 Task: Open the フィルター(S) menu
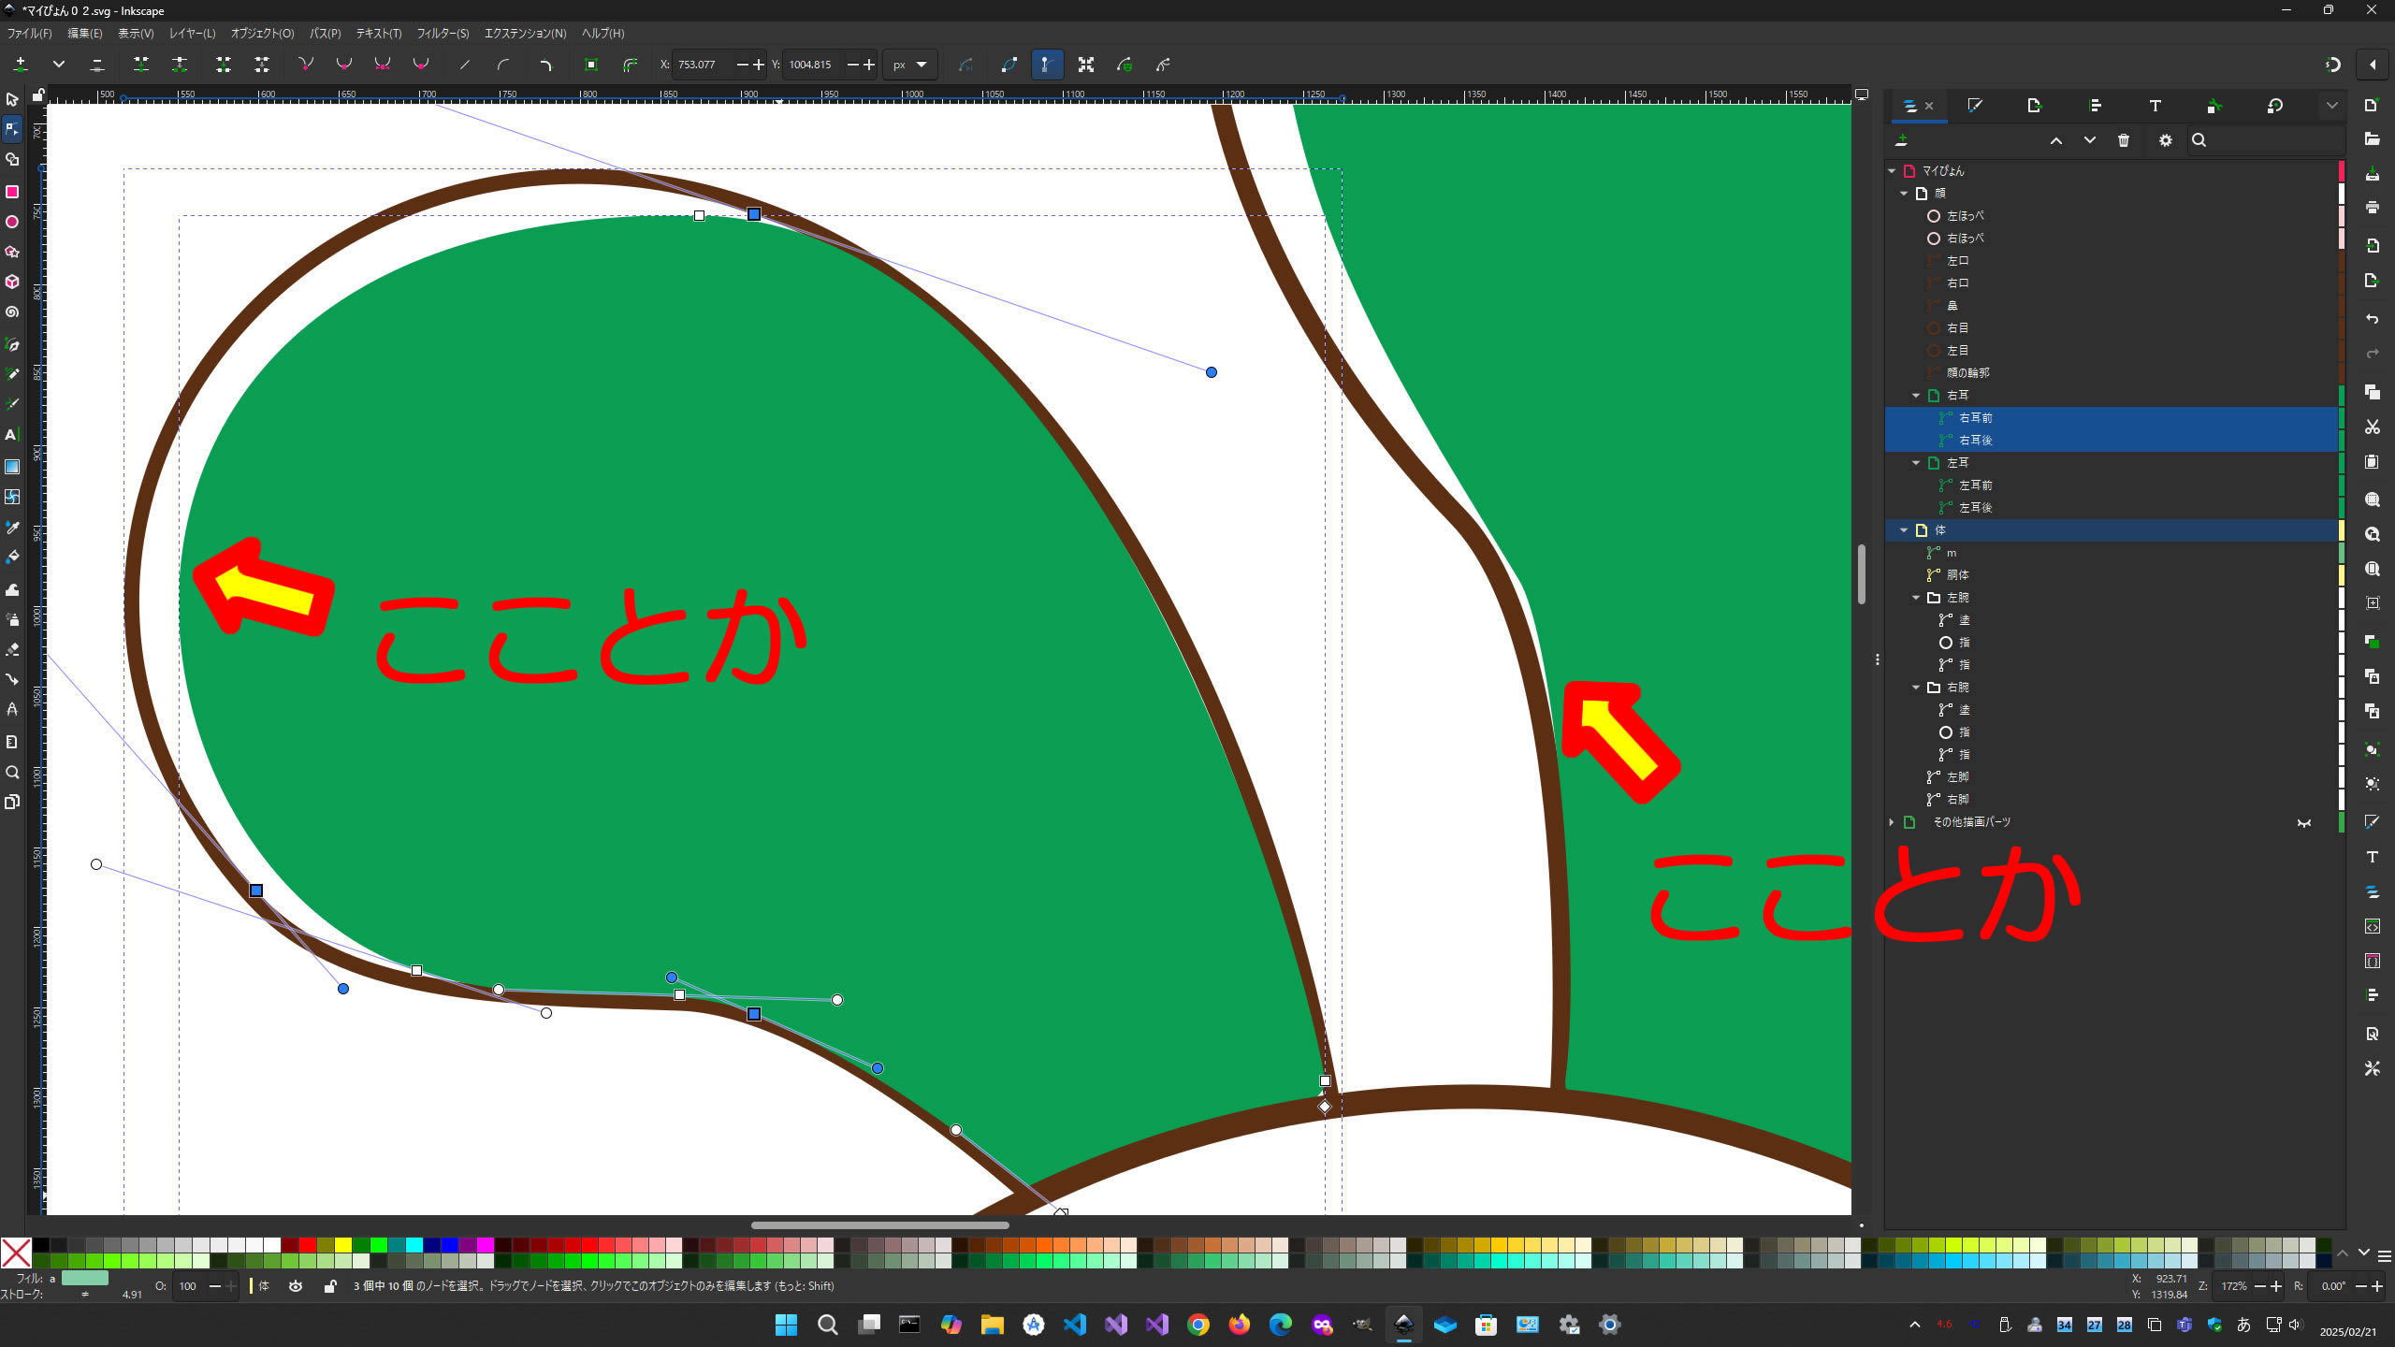[442, 33]
